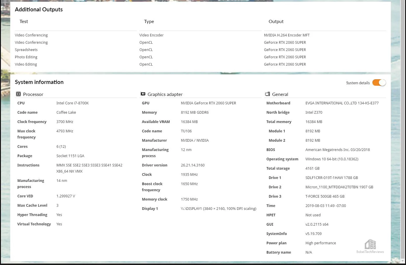Click the Intel Z370 north bridge value
Viewport: 406px width, 265px height.
point(314,113)
